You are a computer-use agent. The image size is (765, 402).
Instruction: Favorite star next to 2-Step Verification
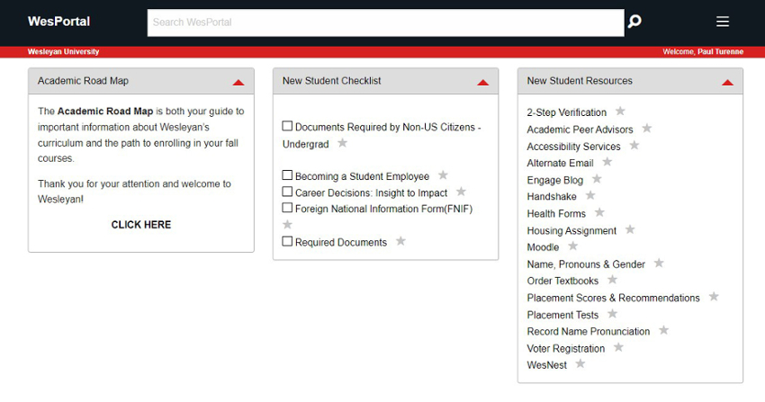[620, 112]
